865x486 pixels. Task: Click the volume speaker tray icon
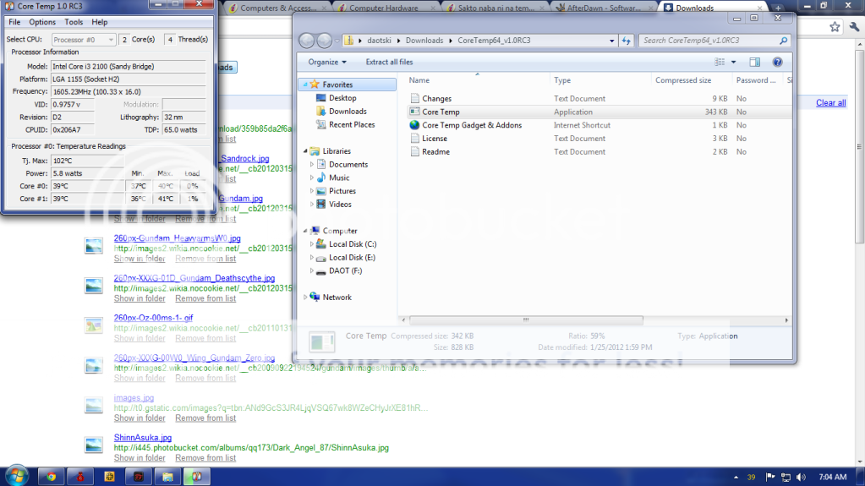(801, 478)
